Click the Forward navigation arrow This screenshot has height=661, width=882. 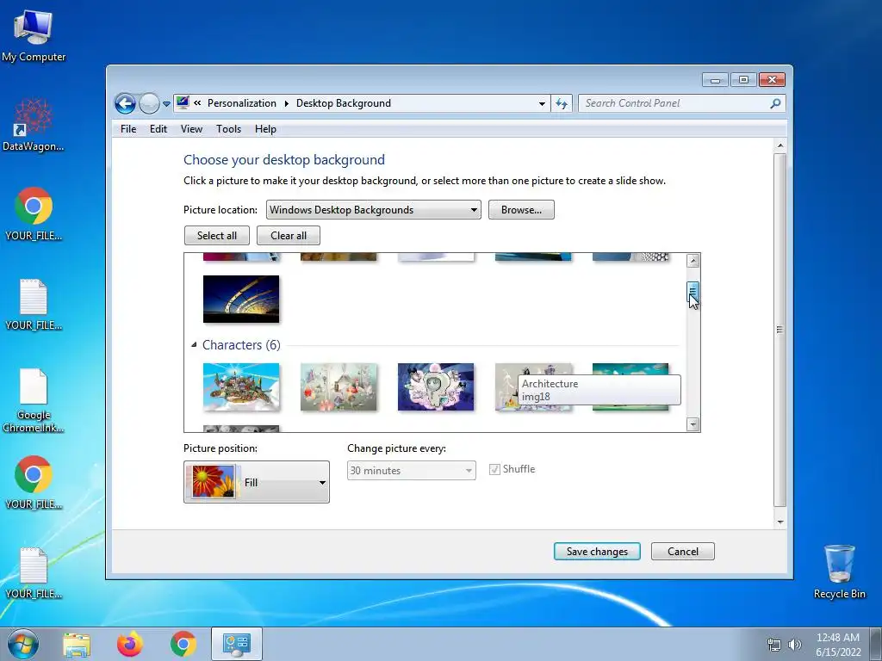tap(149, 103)
